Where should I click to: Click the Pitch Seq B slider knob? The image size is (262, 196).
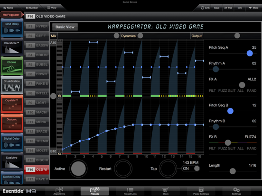pyautogui.click(x=230, y=111)
